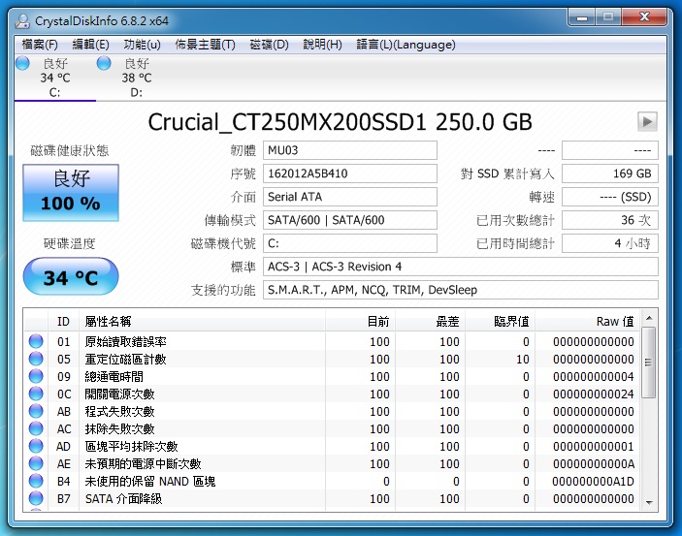Image resolution: width=682 pixels, height=536 pixels.
Task: Click status orb for attribute AB
Action: click(36, 411)
